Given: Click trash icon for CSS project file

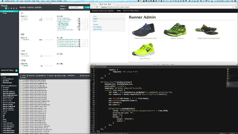Looking at the screenshot, I should coord(52,40).
